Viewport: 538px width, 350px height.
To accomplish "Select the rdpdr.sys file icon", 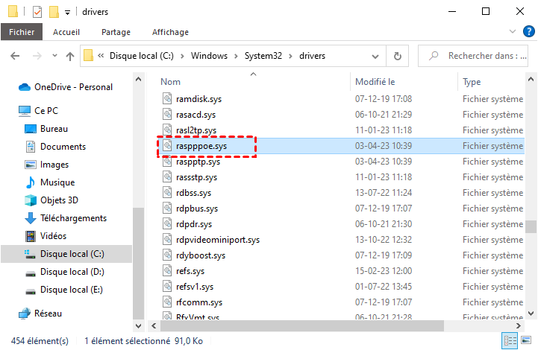I will pos(167,224).
